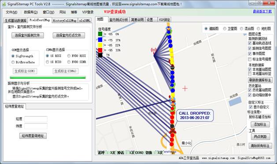Enable the 标注信号强度 checkbox

[x=250, y=59]
